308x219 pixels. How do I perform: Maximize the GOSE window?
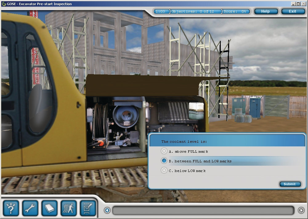click(x=298, y=4)
